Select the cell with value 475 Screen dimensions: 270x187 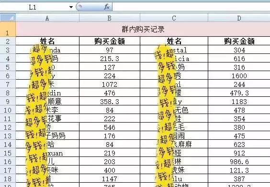239,135
